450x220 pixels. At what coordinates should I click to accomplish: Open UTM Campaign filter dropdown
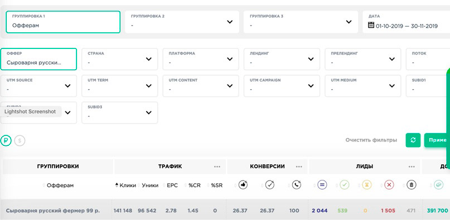[x=282, y=86]
